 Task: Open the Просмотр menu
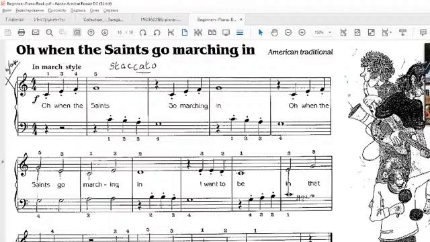pos(57,11)
